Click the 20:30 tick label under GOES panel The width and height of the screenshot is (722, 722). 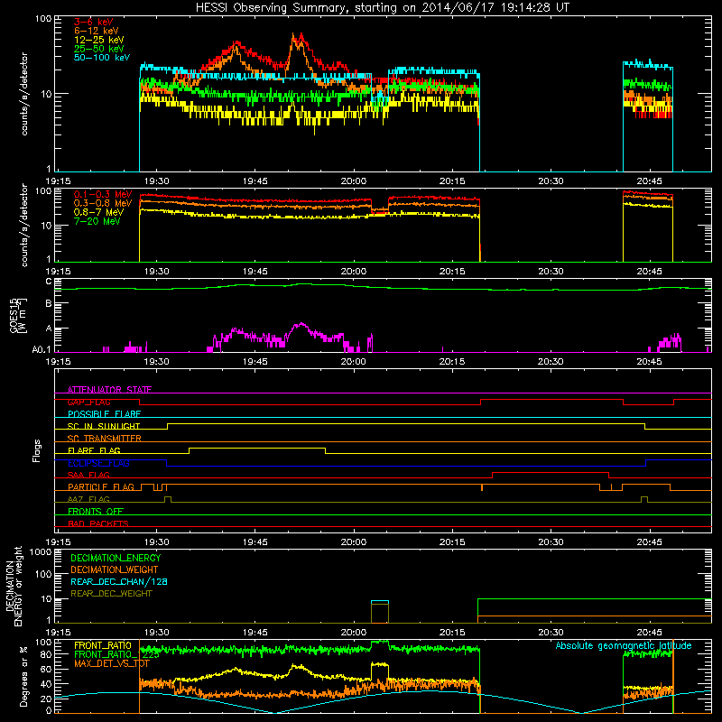coord(551,362)
